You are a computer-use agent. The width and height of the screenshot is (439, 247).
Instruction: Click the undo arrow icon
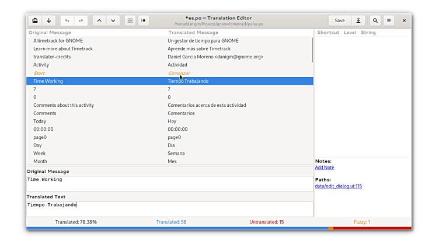67,20
